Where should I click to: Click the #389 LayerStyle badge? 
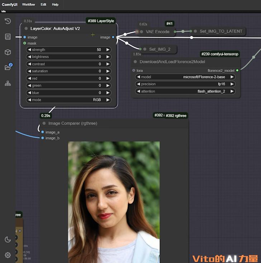101,21
